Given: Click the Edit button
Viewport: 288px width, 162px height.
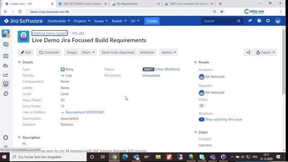Looking at the screenshot, I should point(26,52).
